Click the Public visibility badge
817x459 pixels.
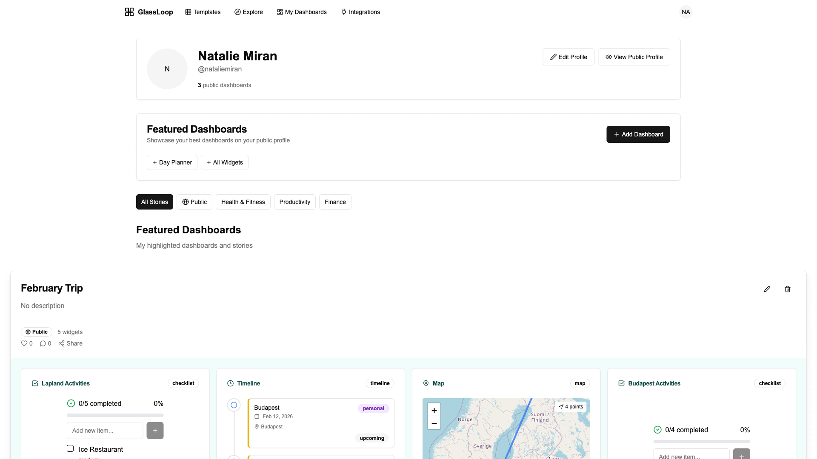click(37, 332)
